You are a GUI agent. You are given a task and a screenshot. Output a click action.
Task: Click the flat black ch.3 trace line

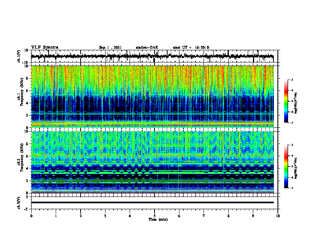(153, 202)
